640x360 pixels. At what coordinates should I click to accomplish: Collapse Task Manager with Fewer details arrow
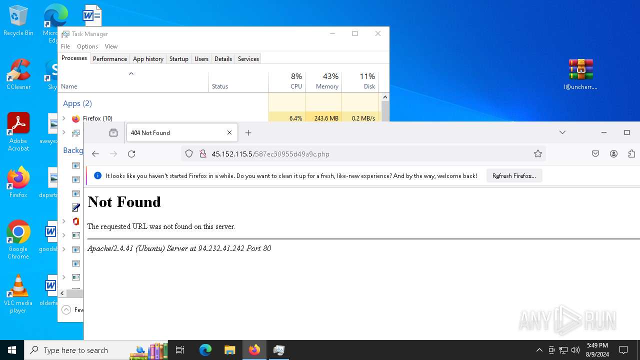[x=66, y=310]
